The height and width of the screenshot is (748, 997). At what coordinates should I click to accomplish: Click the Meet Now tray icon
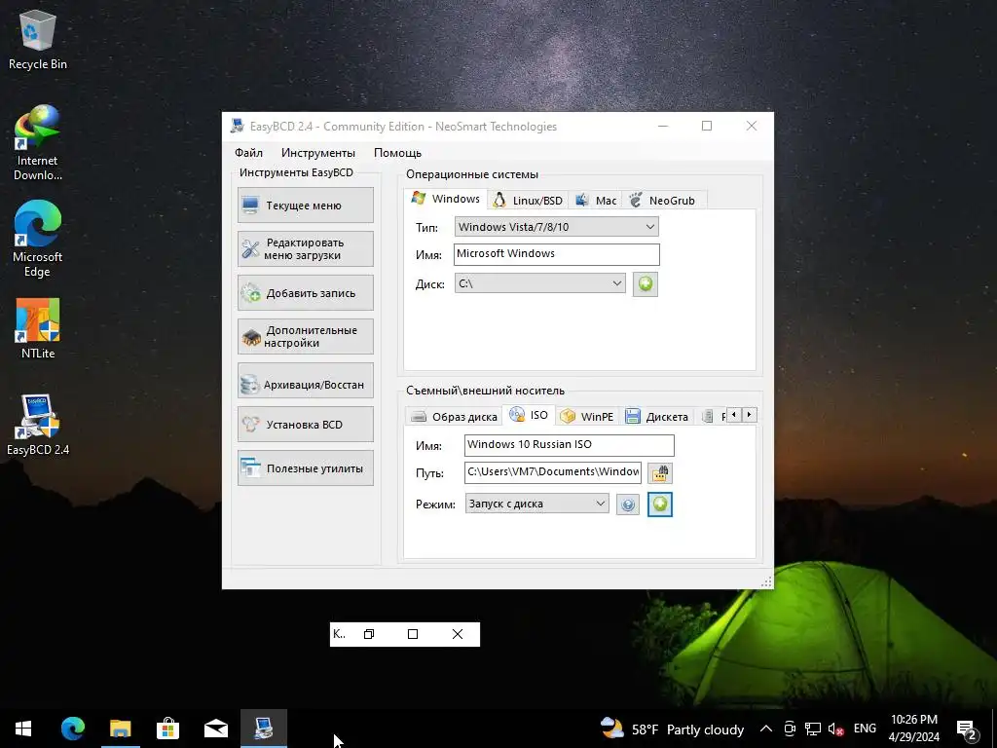pyautogui.click(x=790, y=729)
